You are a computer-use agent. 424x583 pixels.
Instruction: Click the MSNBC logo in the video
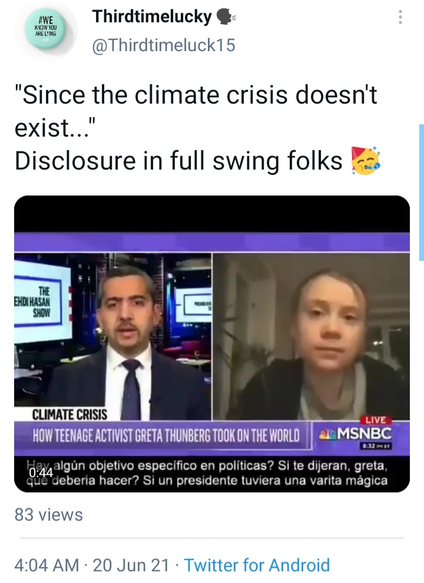click(x=355, y=433)
